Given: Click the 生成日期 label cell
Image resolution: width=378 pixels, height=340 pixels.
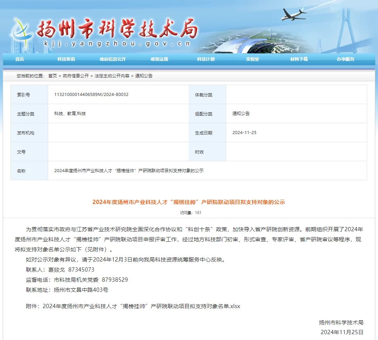Looking at the screenshot, I should [x=207, y=133].
